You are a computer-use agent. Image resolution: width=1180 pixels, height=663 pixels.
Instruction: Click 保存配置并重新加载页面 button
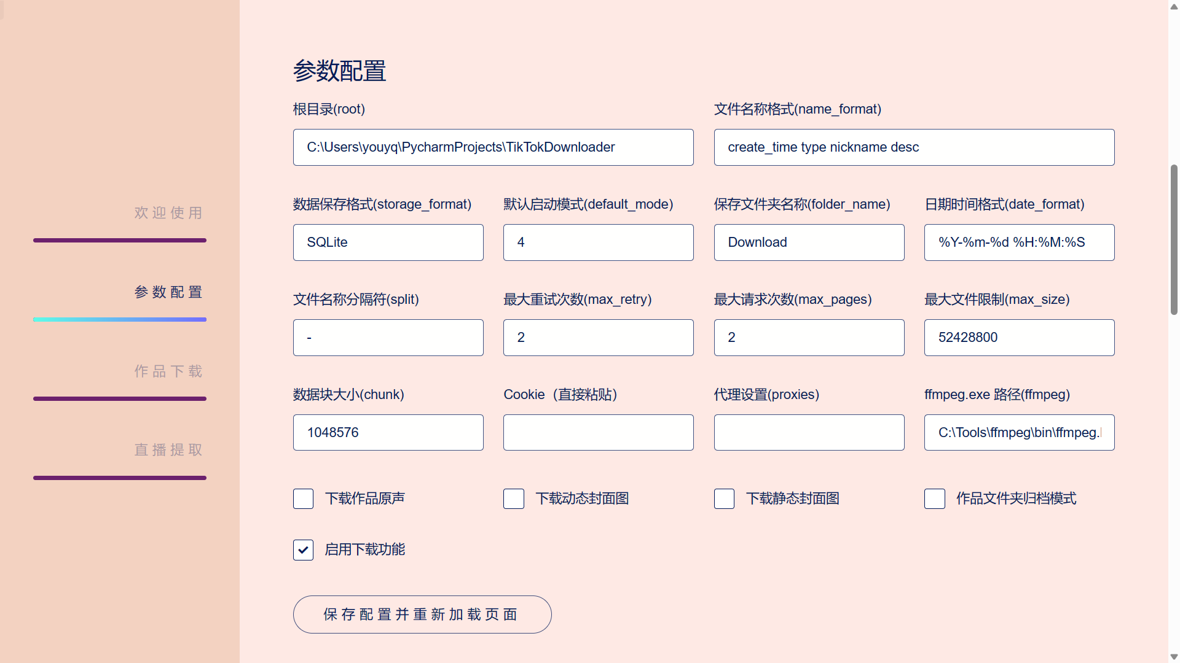click(422, 615)
